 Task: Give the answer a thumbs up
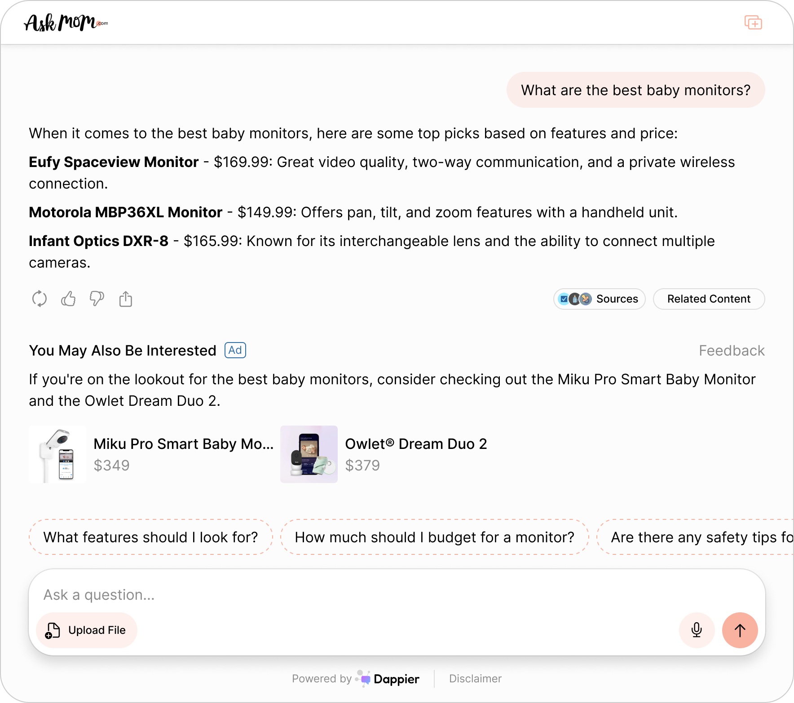click(68, 299)
